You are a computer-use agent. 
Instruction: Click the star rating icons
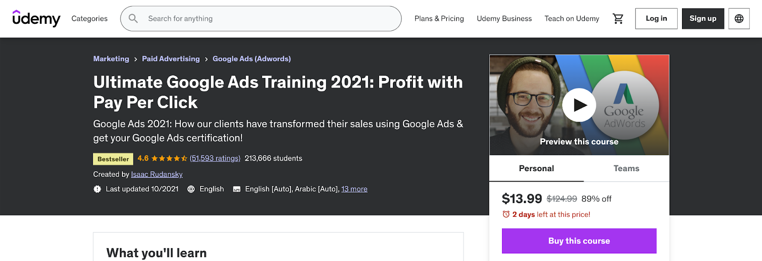(x=169, y=158)
